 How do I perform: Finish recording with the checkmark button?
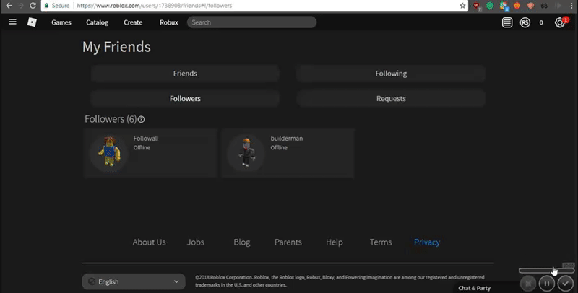pos(566,284)
